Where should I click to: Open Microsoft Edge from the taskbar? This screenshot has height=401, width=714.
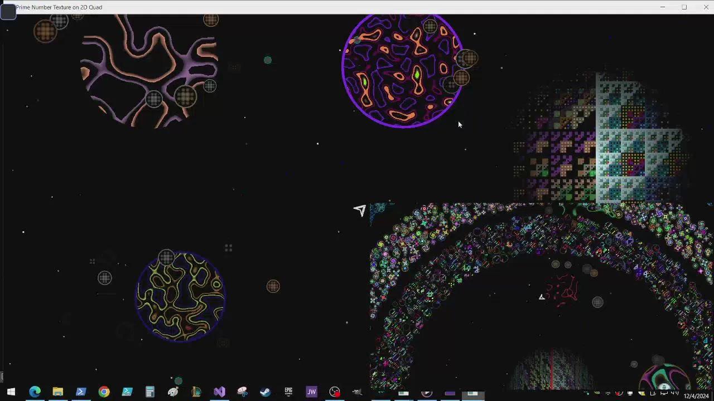click(35, 392)
